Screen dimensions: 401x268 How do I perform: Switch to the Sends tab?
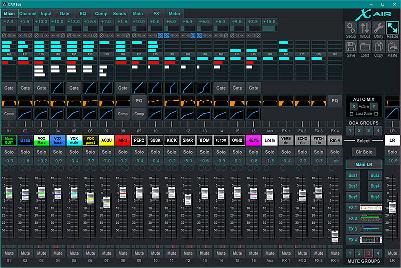119,13
